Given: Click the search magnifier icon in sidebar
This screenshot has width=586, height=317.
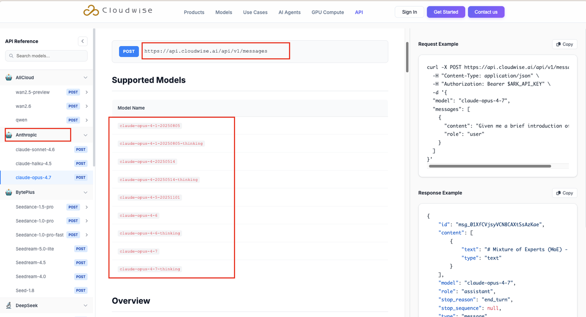Looking at the screenshot, I should 11,56.
